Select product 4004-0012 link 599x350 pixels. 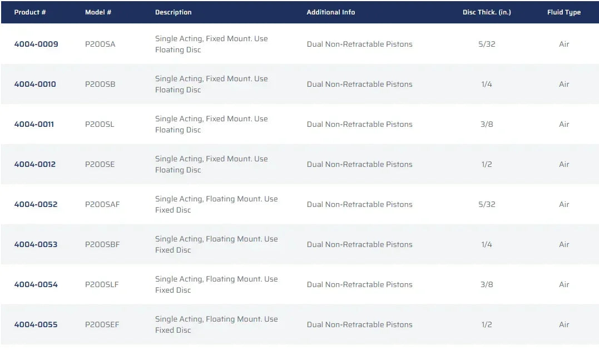click(x=35, y=165)
